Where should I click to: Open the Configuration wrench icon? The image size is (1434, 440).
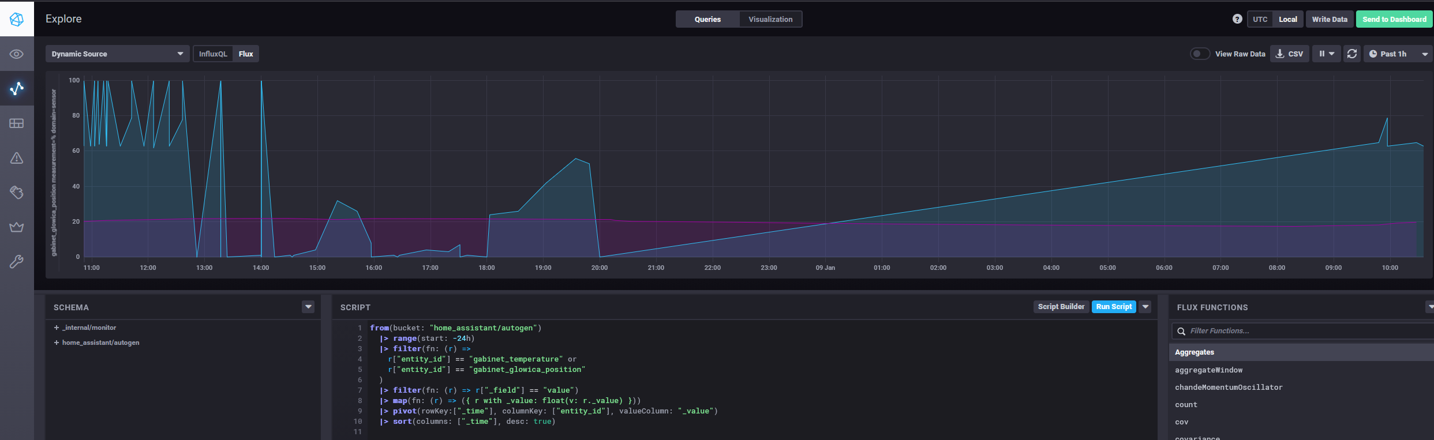click(x=17, y=262)
